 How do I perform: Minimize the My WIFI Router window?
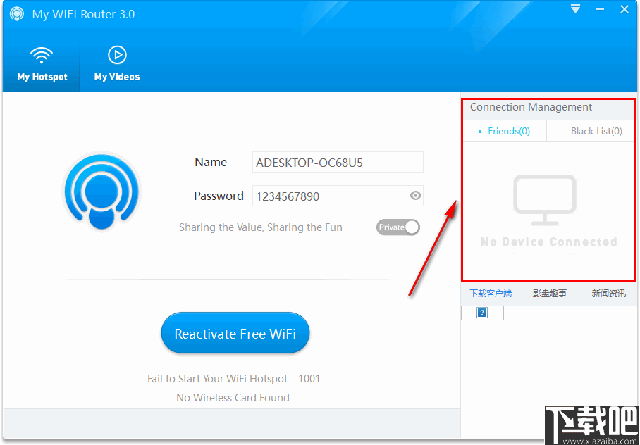(600, 9)
